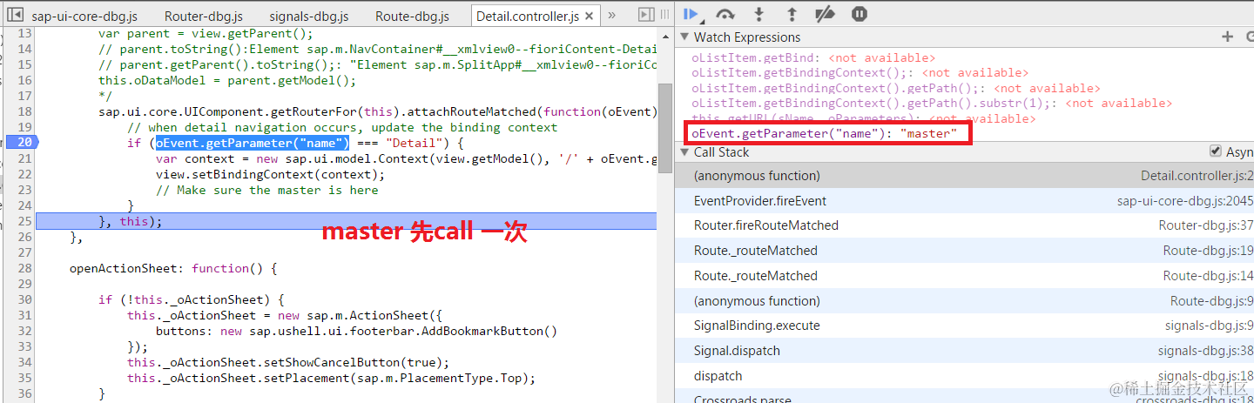Deactivate all breakpoints

(x=826, y=13)
